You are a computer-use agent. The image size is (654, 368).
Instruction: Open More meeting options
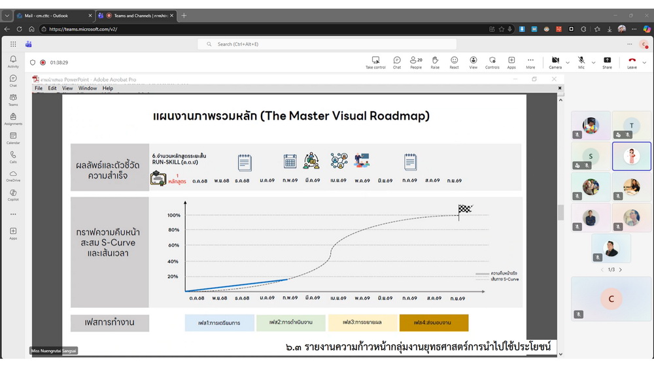point(530,62)
